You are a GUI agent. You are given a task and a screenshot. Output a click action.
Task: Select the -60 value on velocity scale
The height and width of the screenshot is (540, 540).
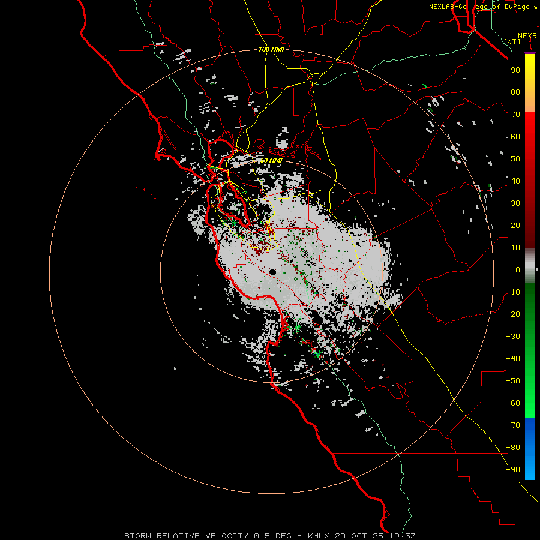pyautogui.click(x=513, y=403)
